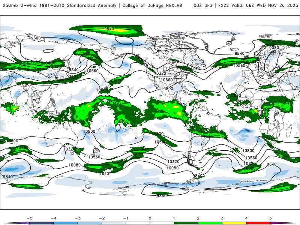This screenshot has height=225, width=300.
Task: Select the light blue -3 to -2 colorbar segment
Action: 90,223
